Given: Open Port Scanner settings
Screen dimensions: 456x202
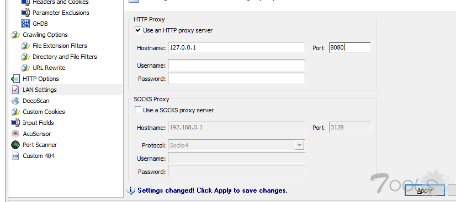Looking at the screenshot, I should [x=40, y=145].
